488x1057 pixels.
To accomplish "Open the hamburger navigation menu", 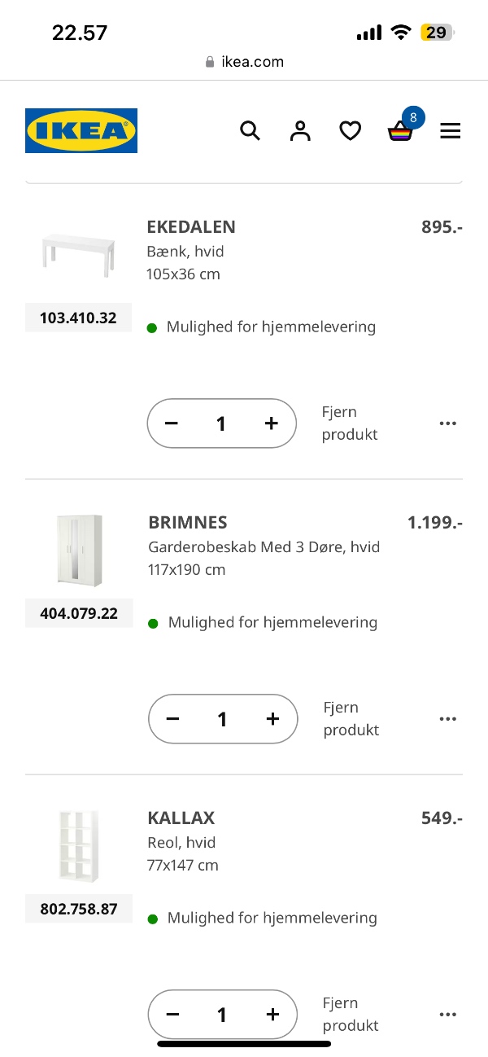I will (x=450, y=130).
